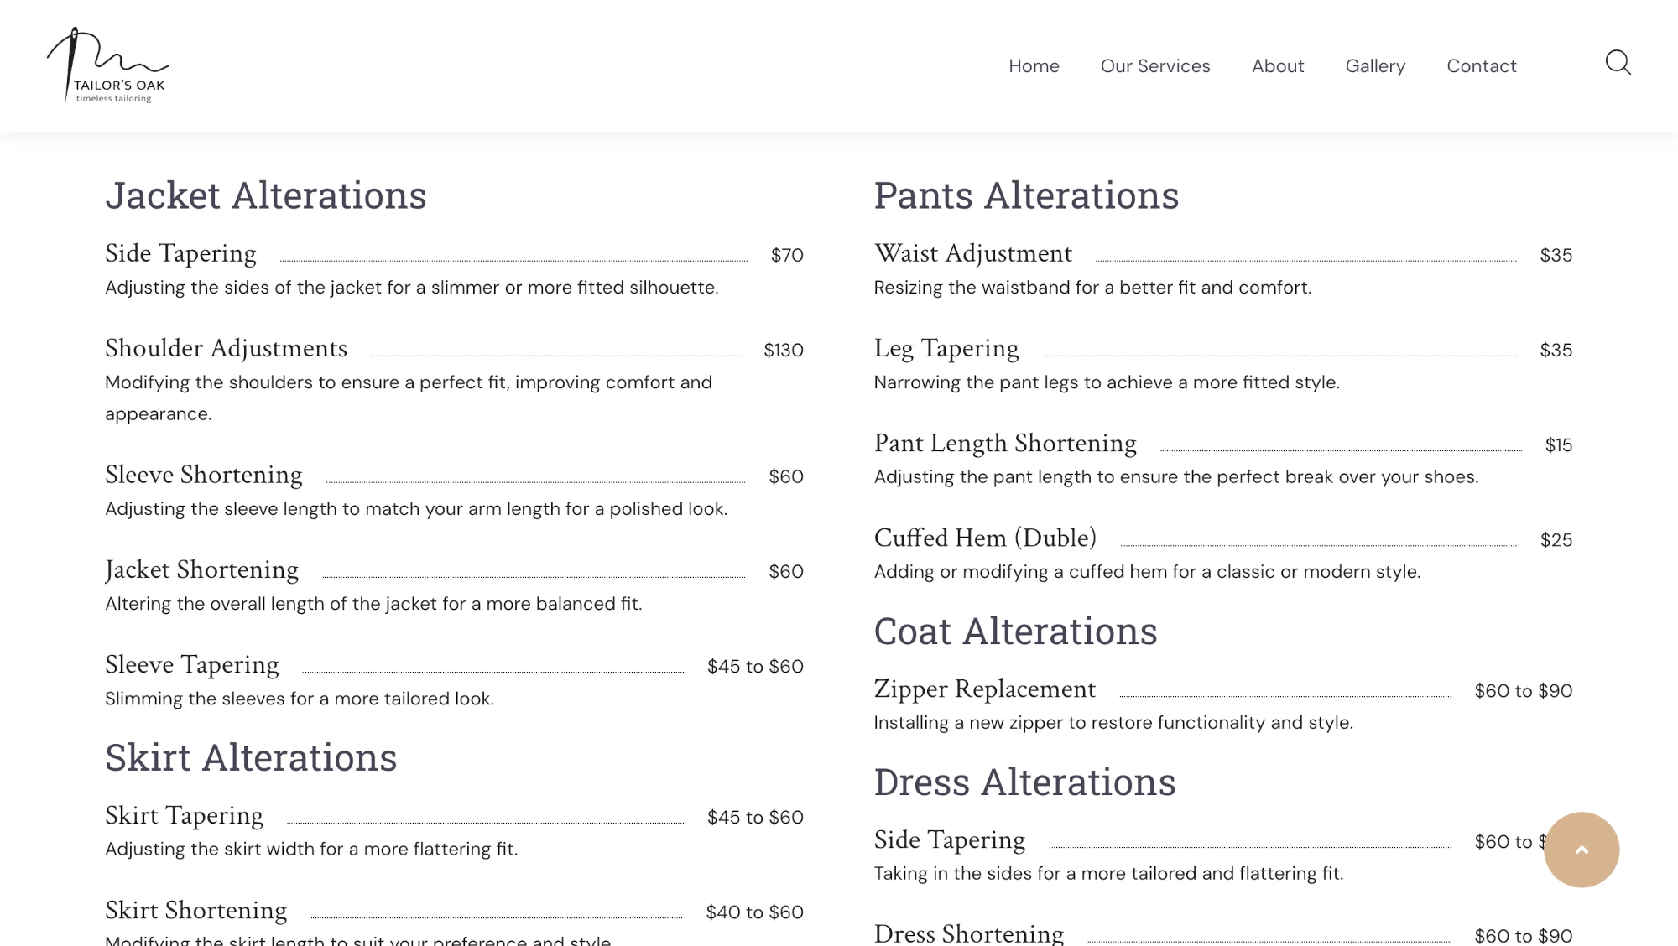Click description 'Slimming the sleeves for a more'

(300, 699)
